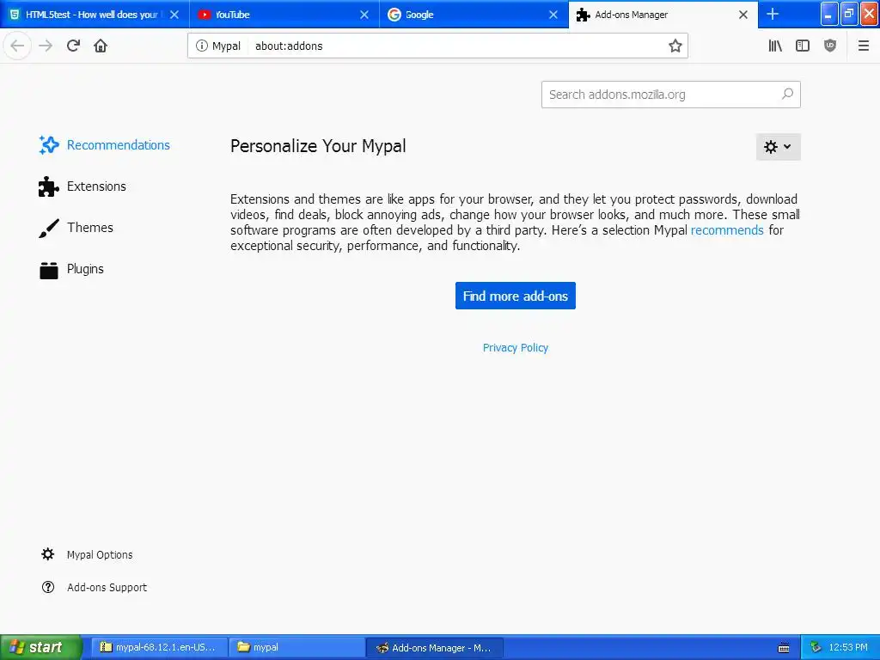Open the Recommendations section

[x=104, y=144]
